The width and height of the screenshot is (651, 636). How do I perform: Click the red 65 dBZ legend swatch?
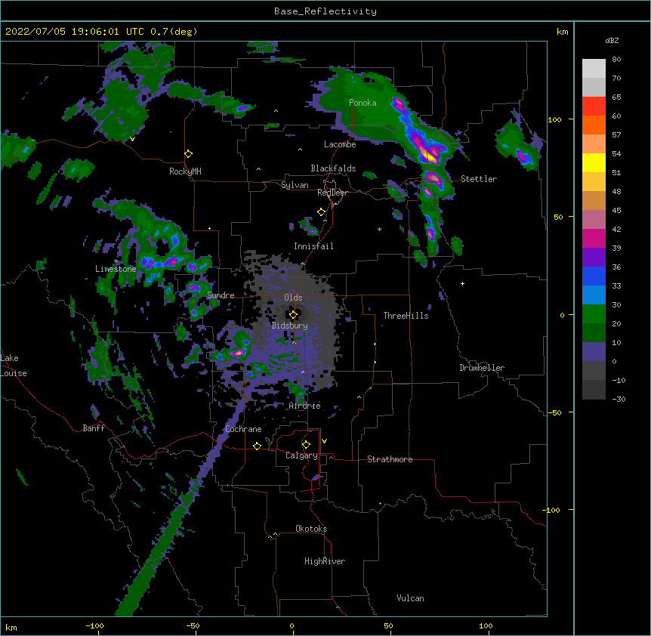[x=594, y=107]
